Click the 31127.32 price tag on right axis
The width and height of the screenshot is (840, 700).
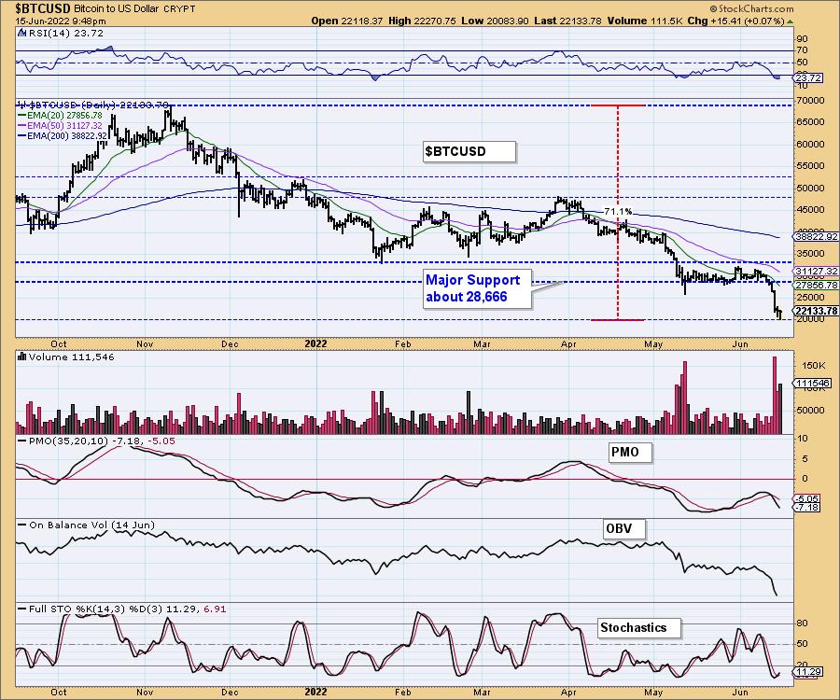(816, 272)
